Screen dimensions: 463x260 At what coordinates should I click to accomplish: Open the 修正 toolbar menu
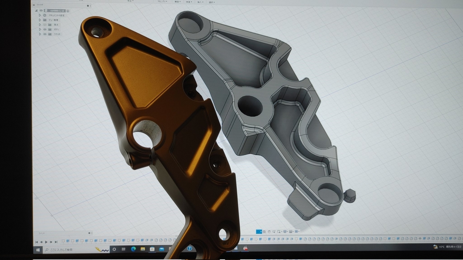coord(130,1)
